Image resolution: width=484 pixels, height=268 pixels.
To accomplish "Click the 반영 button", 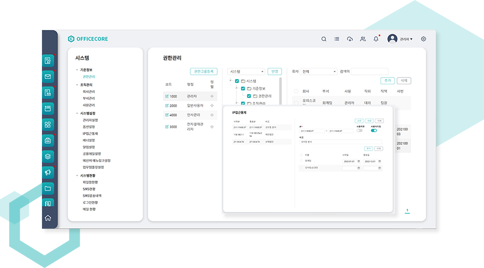I will 275,71.
